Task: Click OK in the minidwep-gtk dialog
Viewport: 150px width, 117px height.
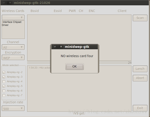Action: coord(74,66)
